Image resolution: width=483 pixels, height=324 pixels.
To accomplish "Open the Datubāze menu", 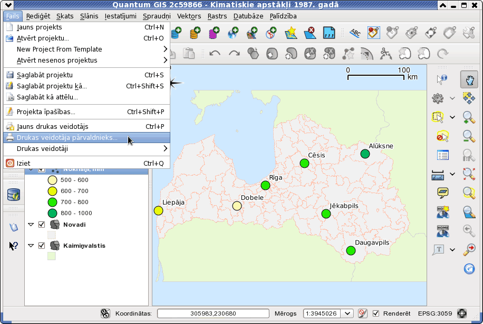I will click(x=248, y=16).
